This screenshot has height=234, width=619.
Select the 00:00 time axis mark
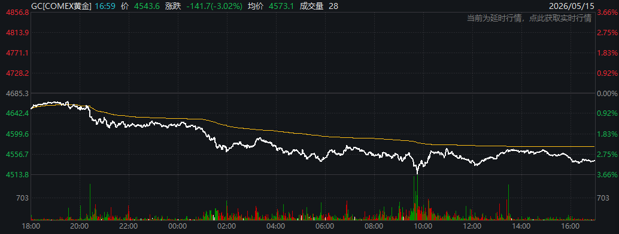177,226
